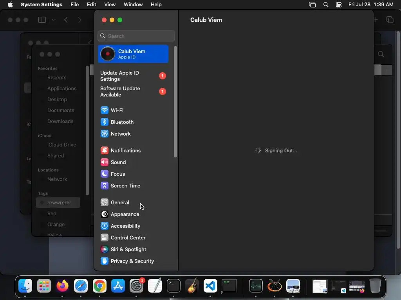Launch Firefox from the Dock
Image resolution: width=401 pixels, height=300 pixels.
coord(62,286)
